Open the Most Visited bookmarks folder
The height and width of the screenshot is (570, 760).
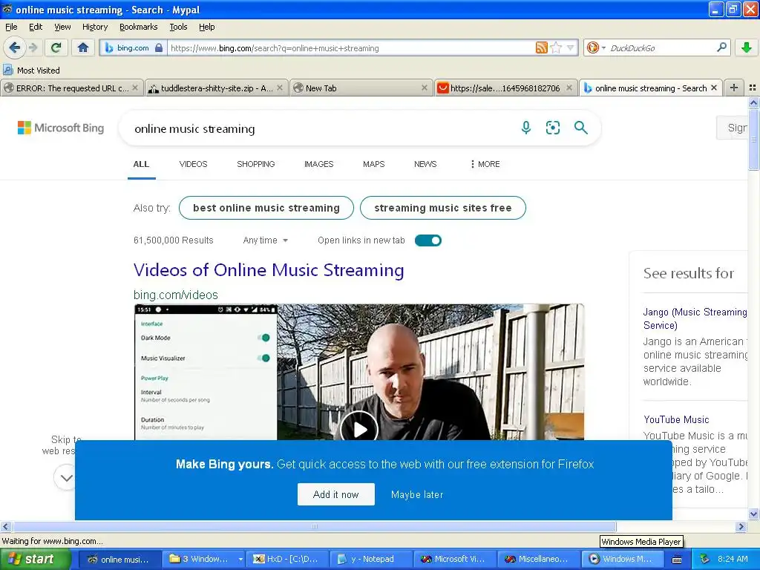(31, 71)
